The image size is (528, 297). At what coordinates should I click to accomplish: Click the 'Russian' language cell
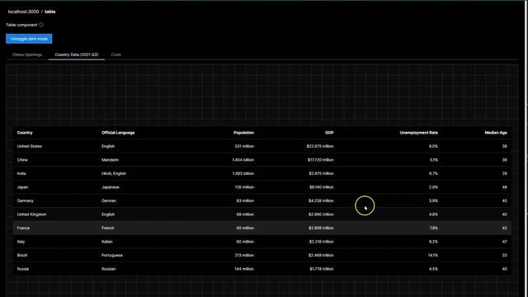[108, 269]
